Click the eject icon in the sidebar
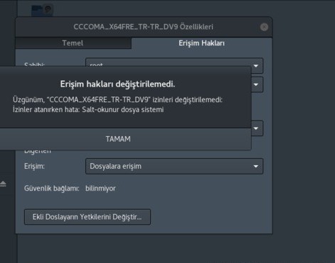335x263 pixels. [x=3, y=184]
